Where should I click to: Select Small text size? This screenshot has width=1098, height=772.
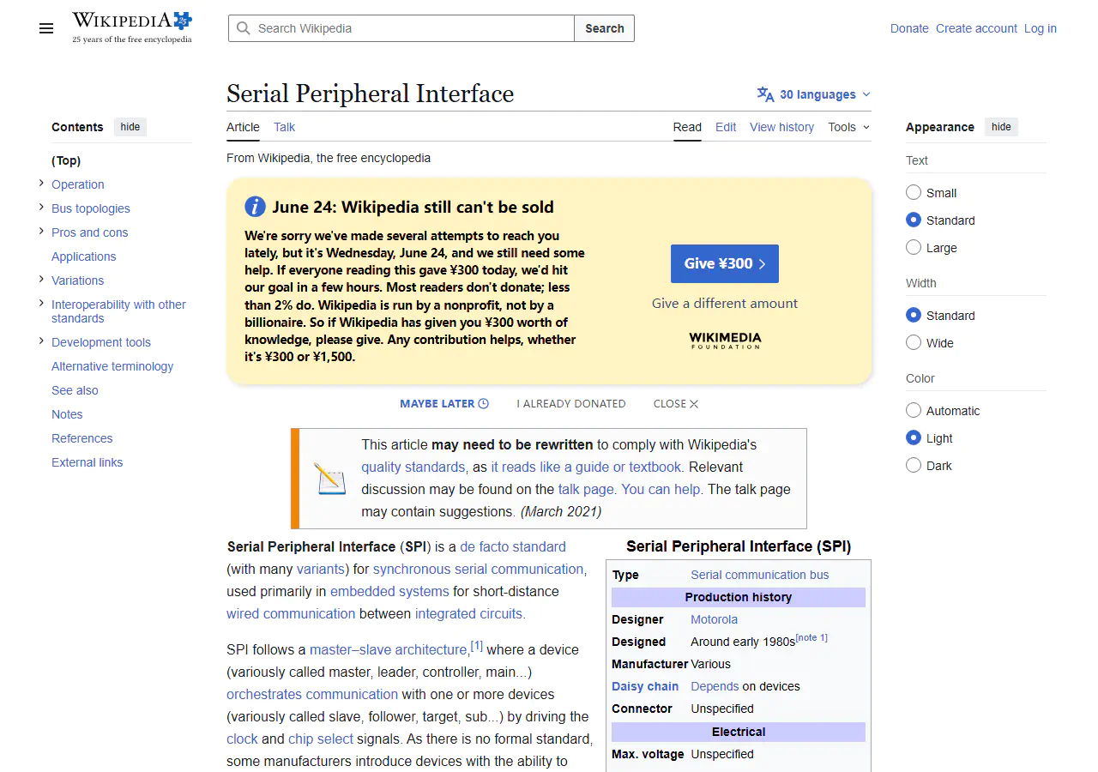point(914,193)
